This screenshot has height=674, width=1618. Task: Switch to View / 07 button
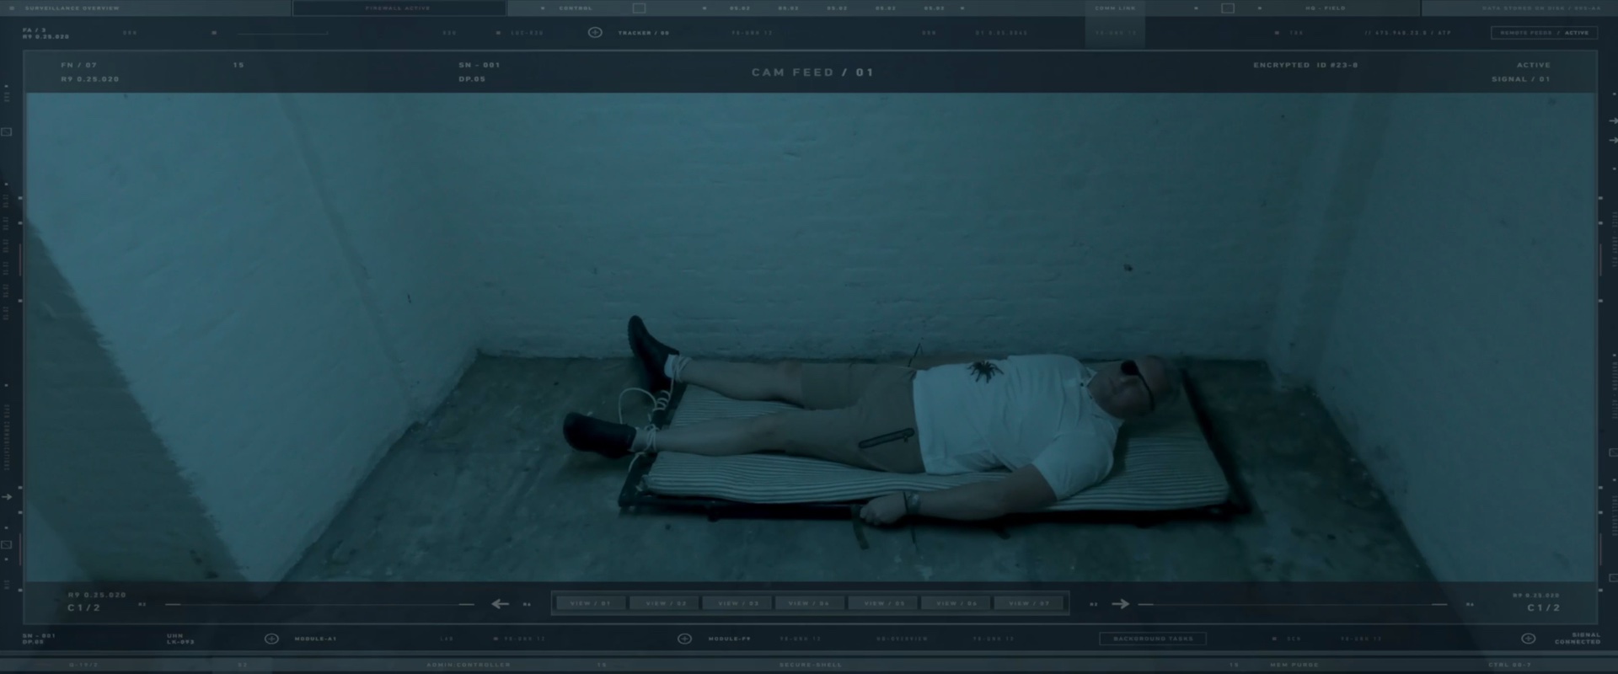tap(1029, 604)
